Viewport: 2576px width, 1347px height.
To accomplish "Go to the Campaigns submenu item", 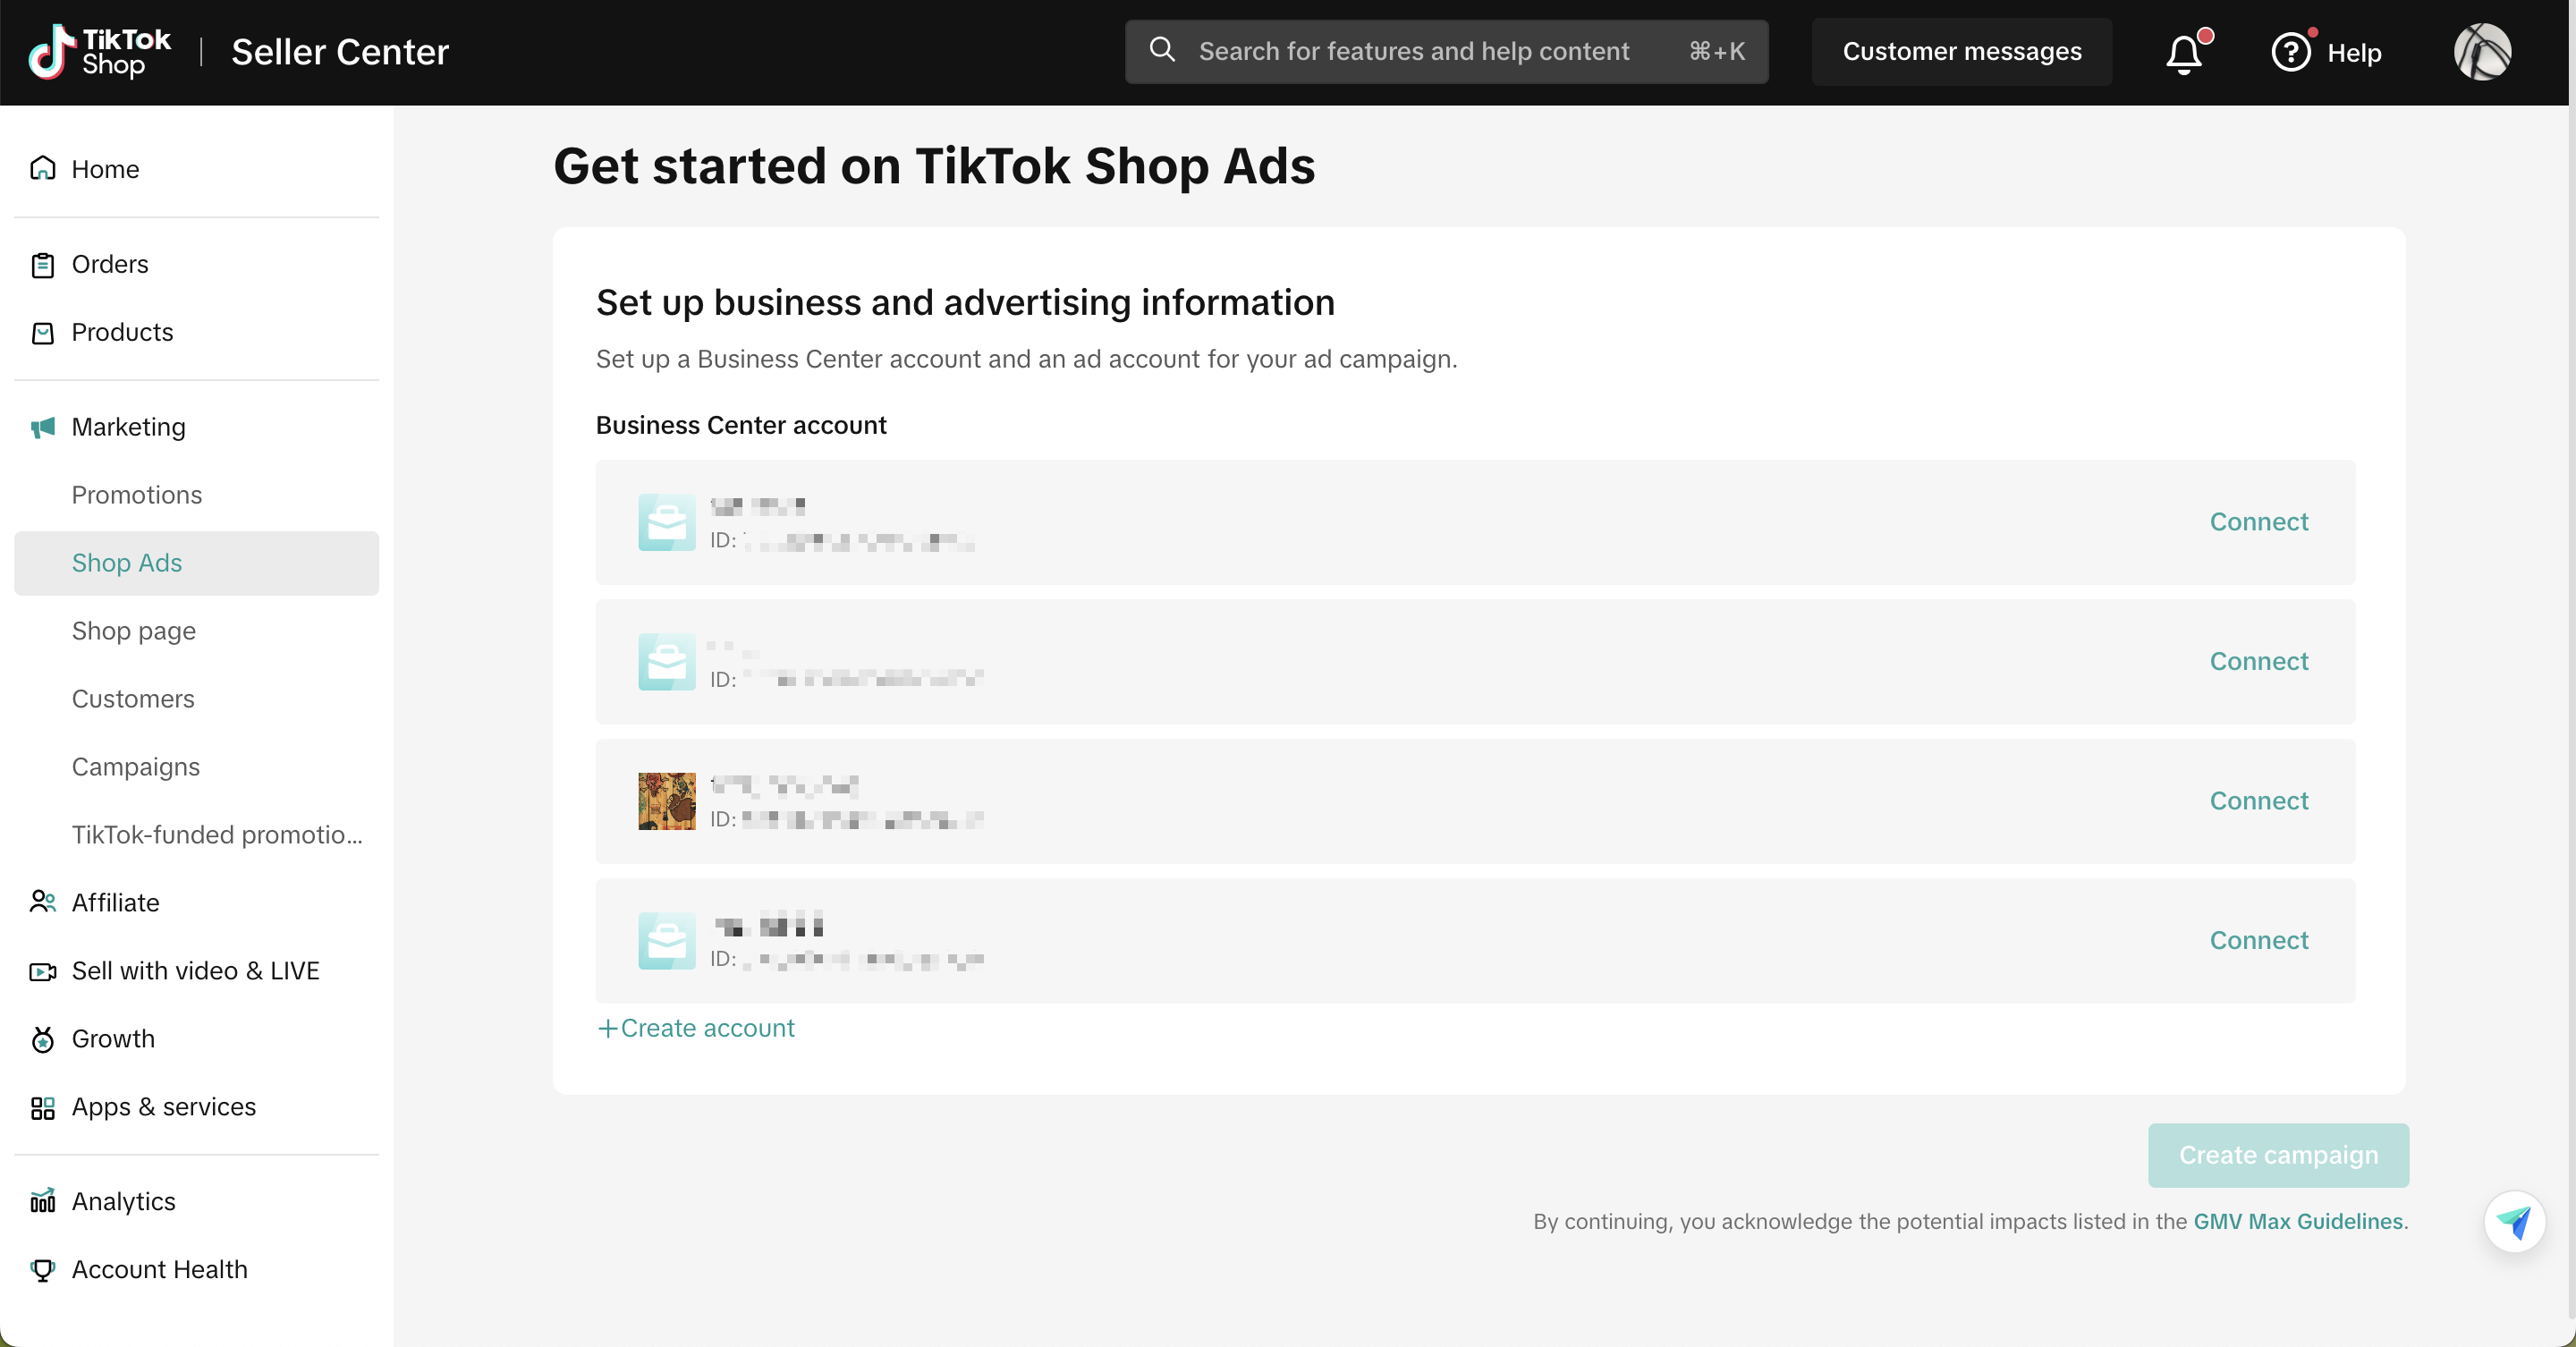I will coord(135,767).
